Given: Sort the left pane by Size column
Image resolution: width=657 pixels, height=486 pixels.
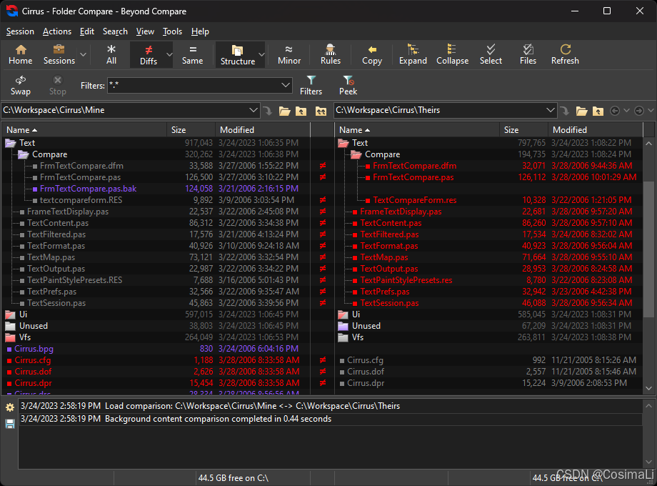Looking at the screenshot, I should 191,130.
